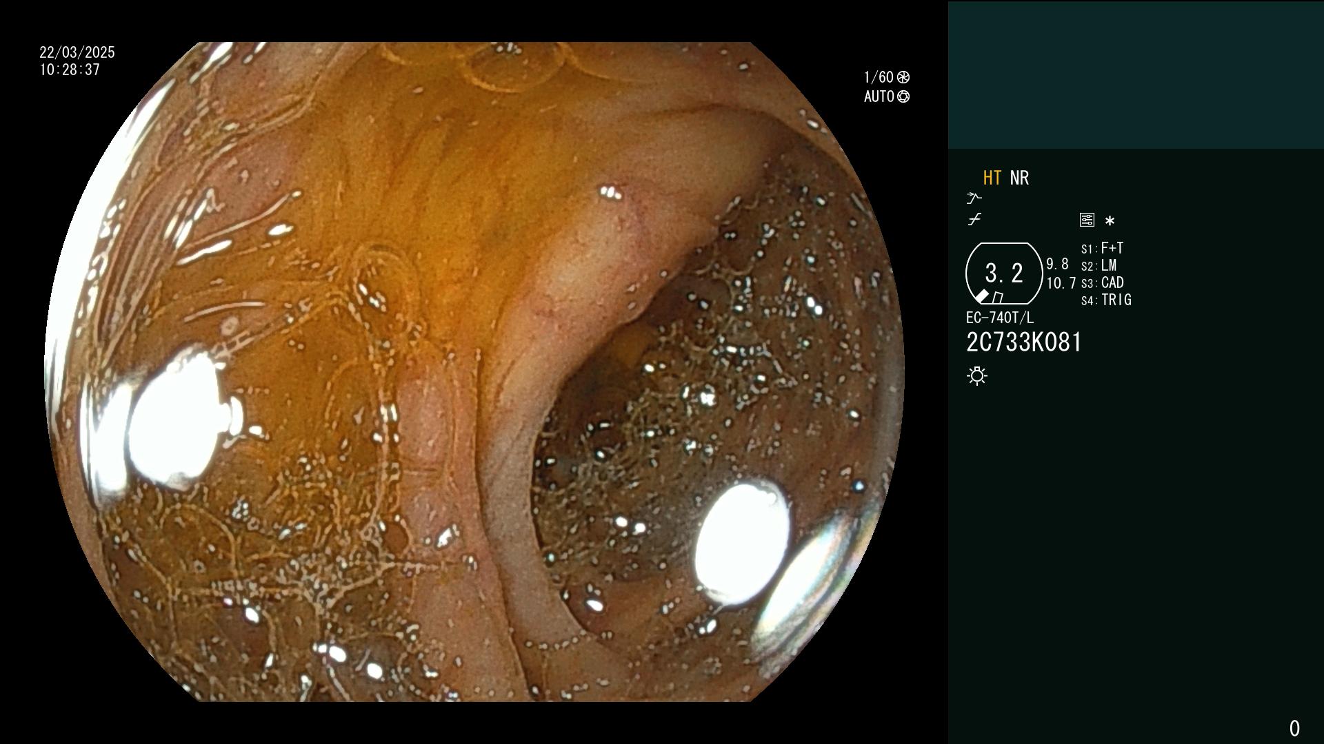Click the 9.8 diameter value
Image resolution: width=1324 pixels, height=744 pixels.
(x=1057, y=265)
